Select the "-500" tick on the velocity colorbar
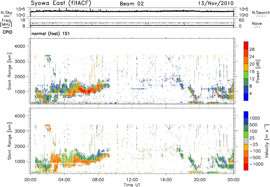Image resolution: width=270 pixels, height=187 pixels. [255, 158]
